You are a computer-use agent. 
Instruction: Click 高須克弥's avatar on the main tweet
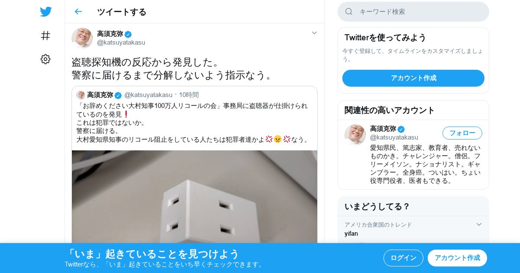tap(82, 38)
